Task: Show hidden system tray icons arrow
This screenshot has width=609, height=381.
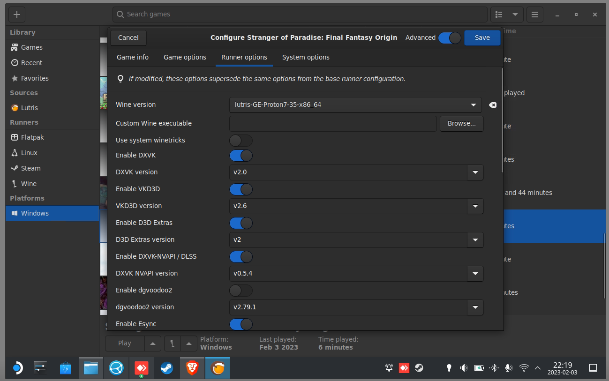Action: pyautogui.click(x=538, y=368)
